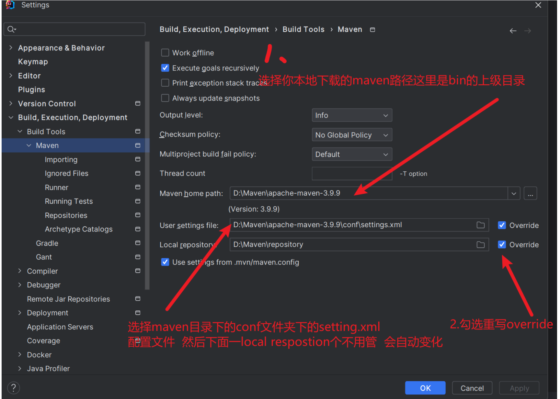Click project icon next to Compiler
This screenshot has height=399, width=560.
point(138,271)
